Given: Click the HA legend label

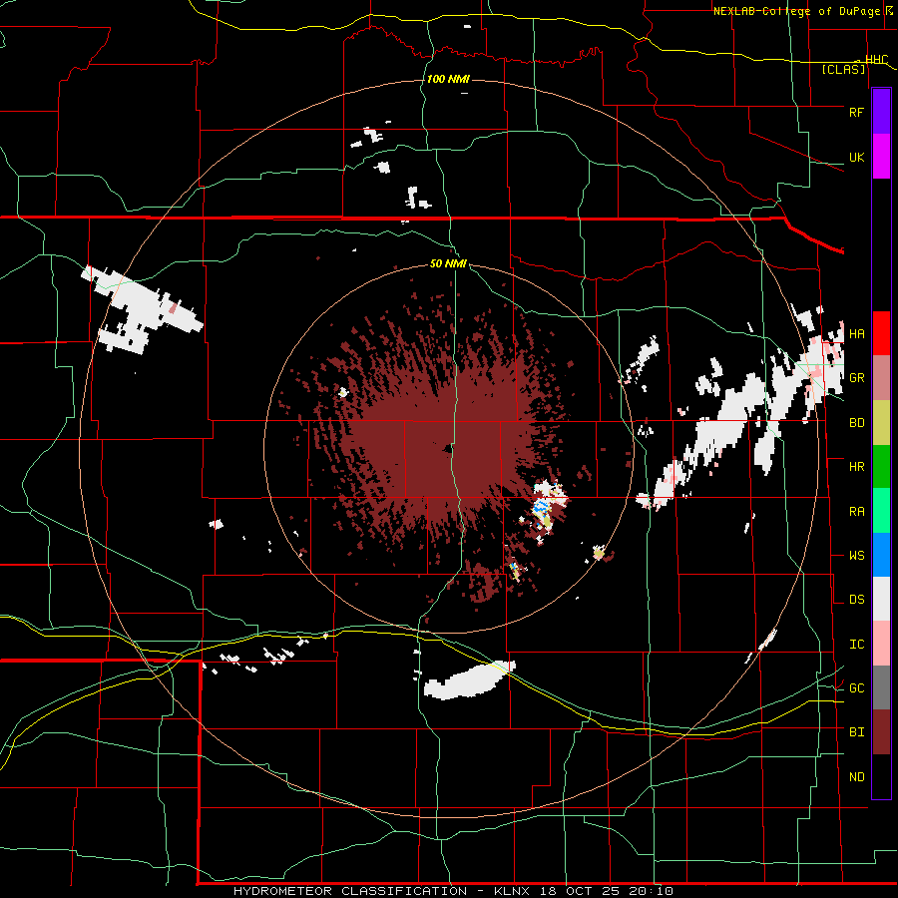Looking at the screenshot, I should coord(856,333).
